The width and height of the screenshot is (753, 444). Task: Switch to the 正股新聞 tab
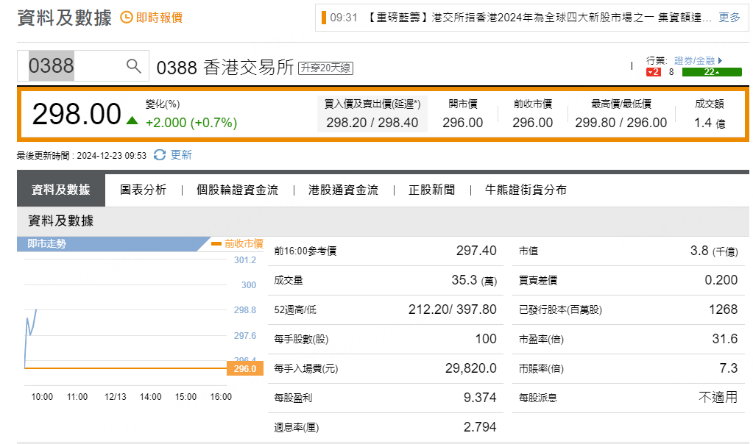coord(432,190)
